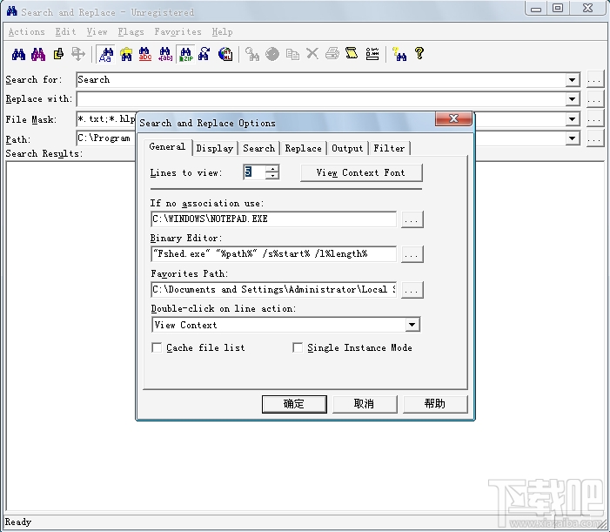Decrease the Lines to view value

[x=272, y=176]
